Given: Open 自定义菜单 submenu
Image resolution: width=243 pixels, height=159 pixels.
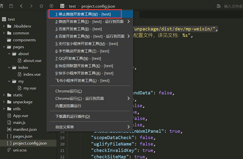Looking at the screenshot, I should tap(90, 127).
